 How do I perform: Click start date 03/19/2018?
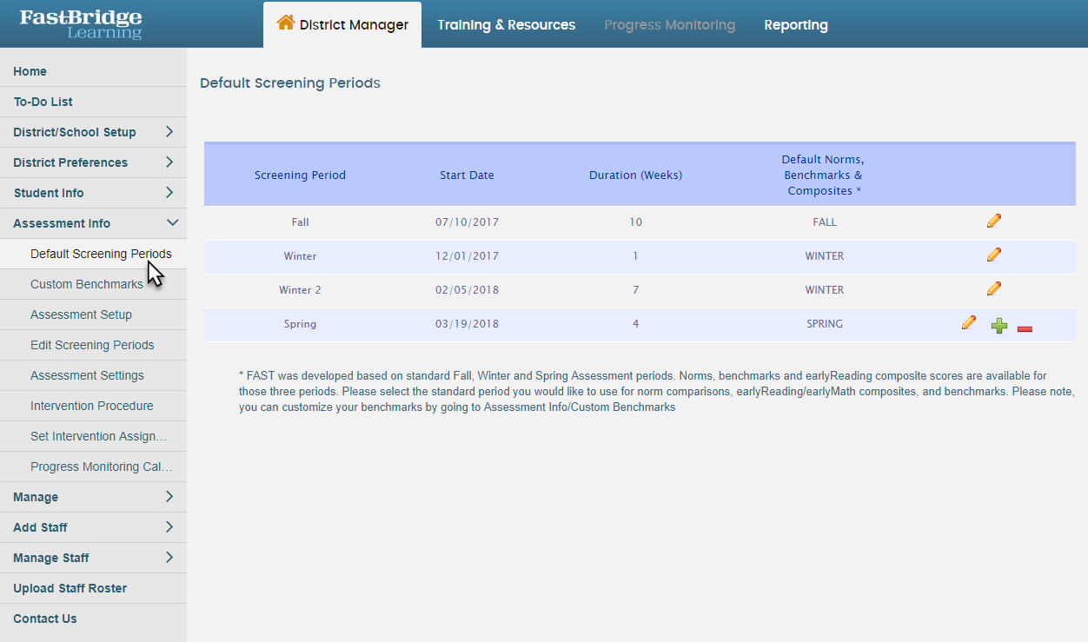coord(468,324)
